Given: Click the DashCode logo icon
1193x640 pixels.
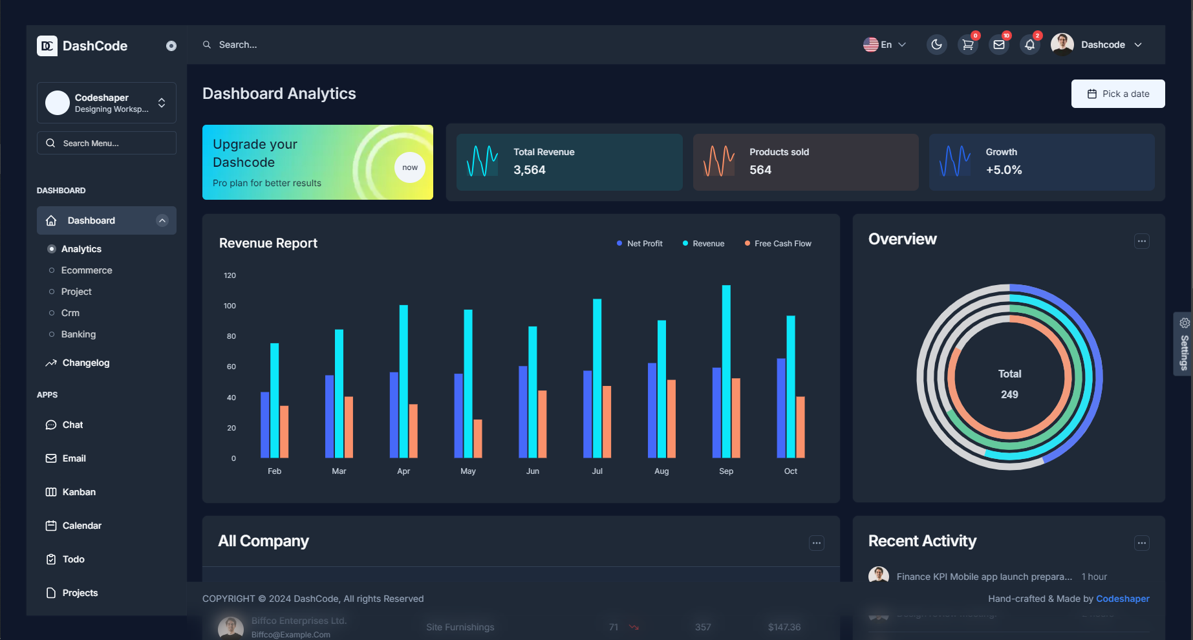Looking at the screenshot, I should [x=47, y=46].
